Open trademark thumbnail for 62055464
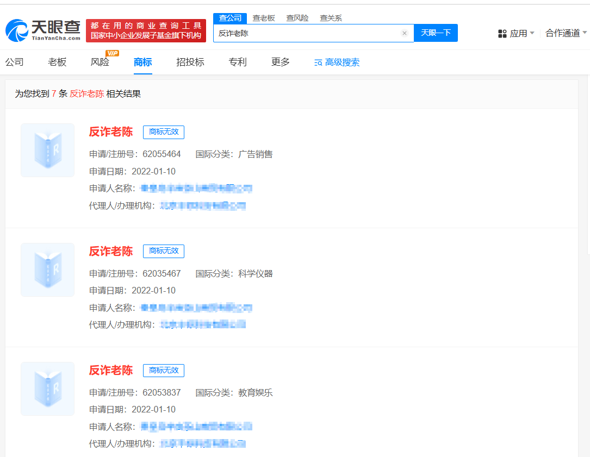This screenshot has width=590, height=457. [x=47, y=150]
